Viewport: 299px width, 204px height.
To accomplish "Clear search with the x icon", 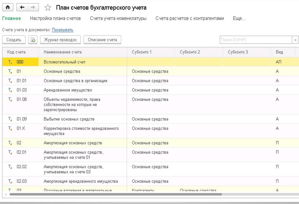I will click(x=295, y=40).
